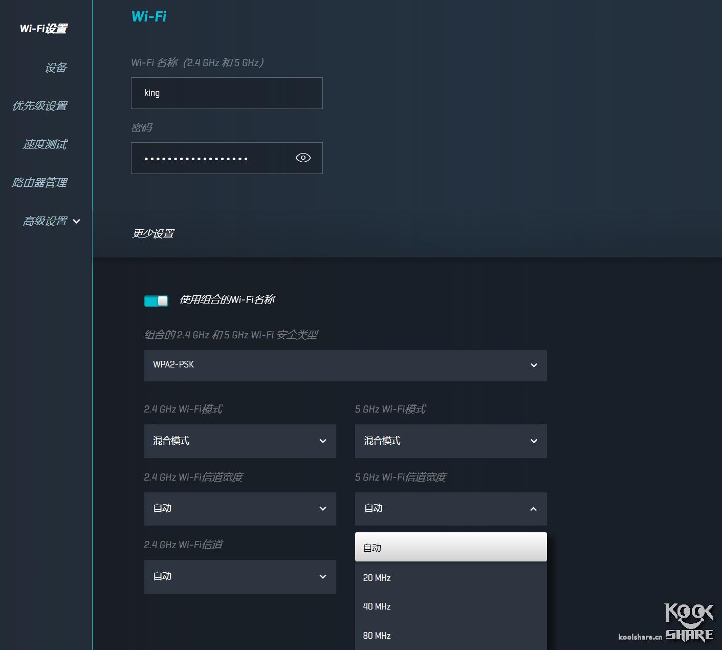This screenshot has width=722, height=650.
Task: Click the chevron on the WPA2-PSK dropdown
Action: (x=534, y=365)
